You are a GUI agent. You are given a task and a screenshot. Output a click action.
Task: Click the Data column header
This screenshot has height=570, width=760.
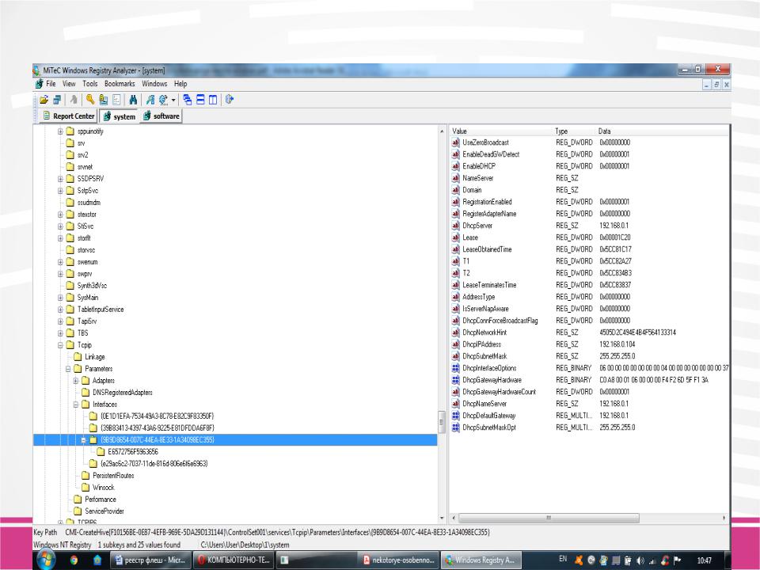pos(661,131)
